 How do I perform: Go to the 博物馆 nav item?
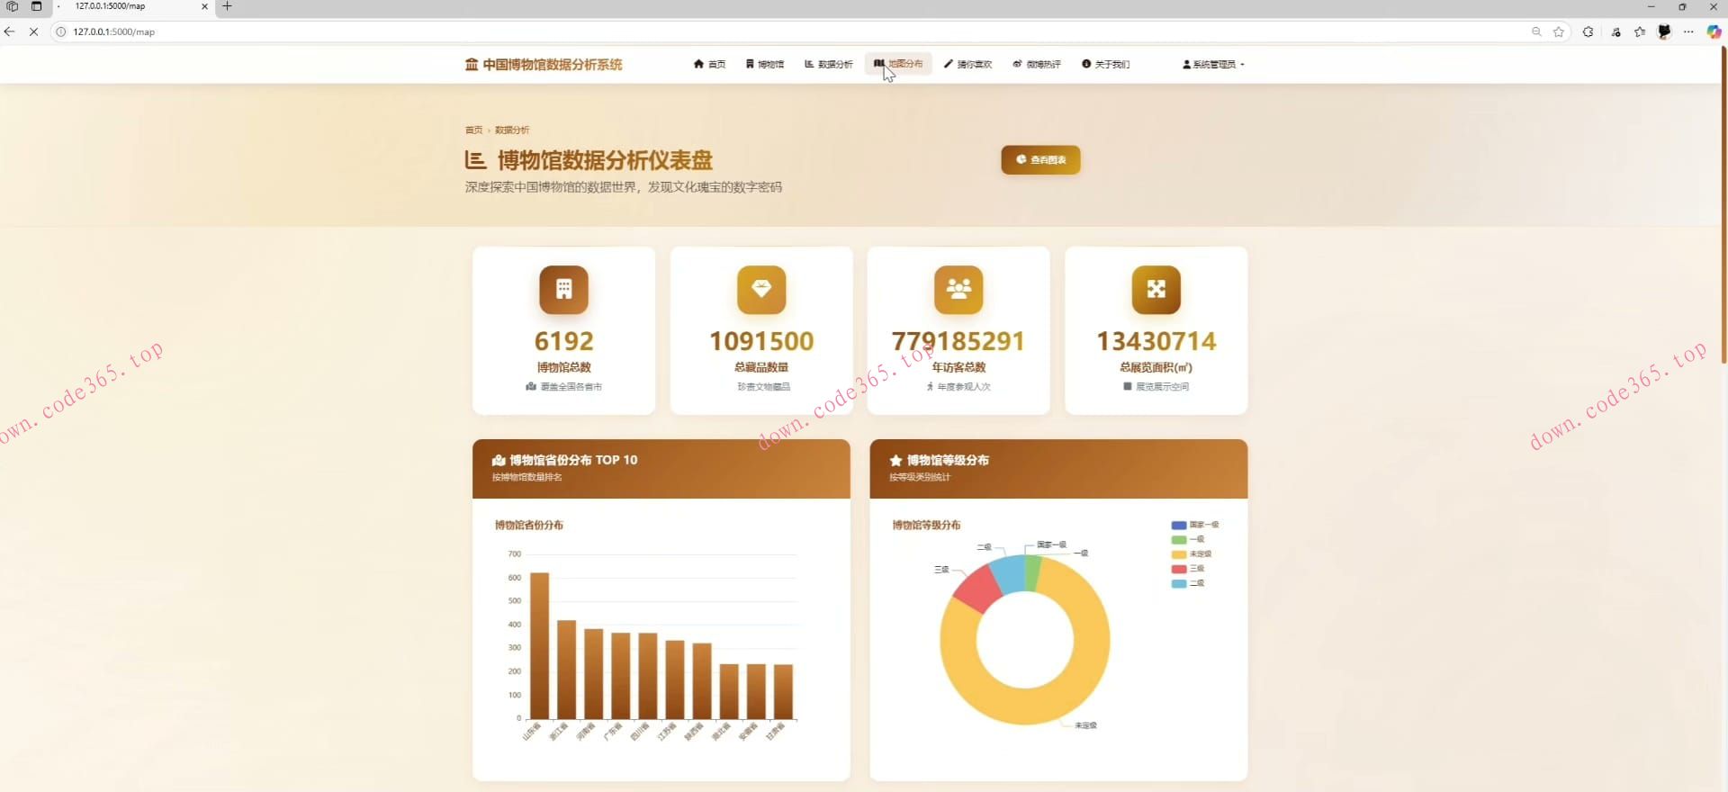(765, 65)
